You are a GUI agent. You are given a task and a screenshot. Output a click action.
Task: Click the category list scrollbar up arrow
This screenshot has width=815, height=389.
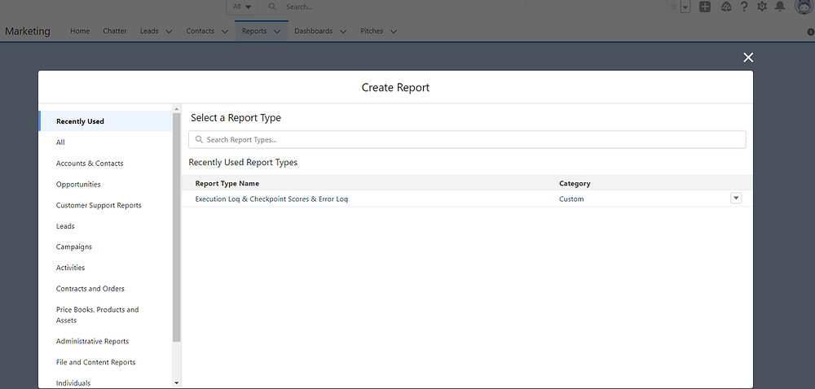(177, 109)
